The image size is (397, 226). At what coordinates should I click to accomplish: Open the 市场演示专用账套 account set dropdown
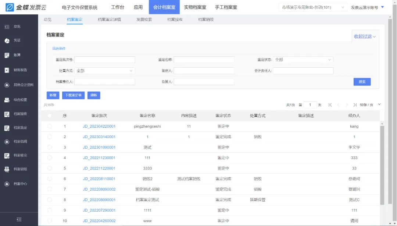pos(313,7)
